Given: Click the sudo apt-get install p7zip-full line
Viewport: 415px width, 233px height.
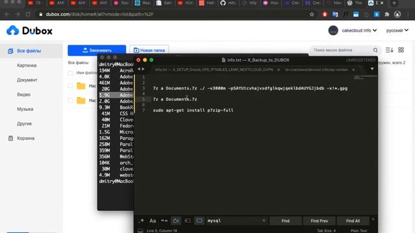Looking at the screenshot, I should click(x=193, y=110).
